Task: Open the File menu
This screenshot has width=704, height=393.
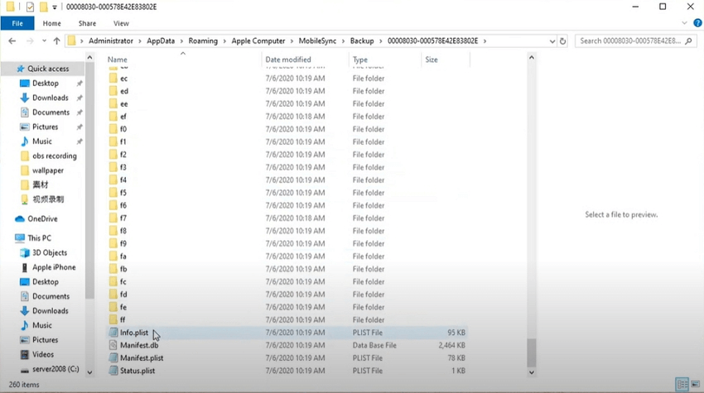Action: point(17,23)
